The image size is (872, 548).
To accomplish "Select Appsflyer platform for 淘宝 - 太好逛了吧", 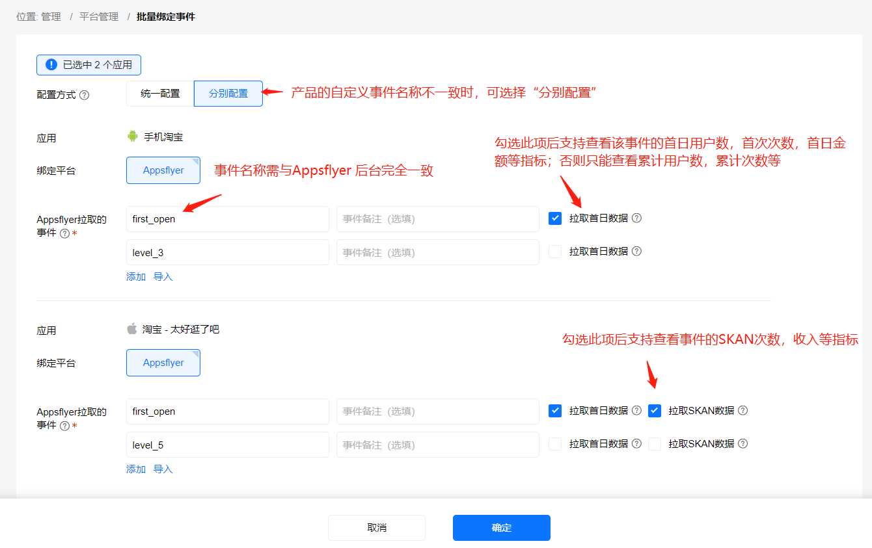I will (163, 363).
